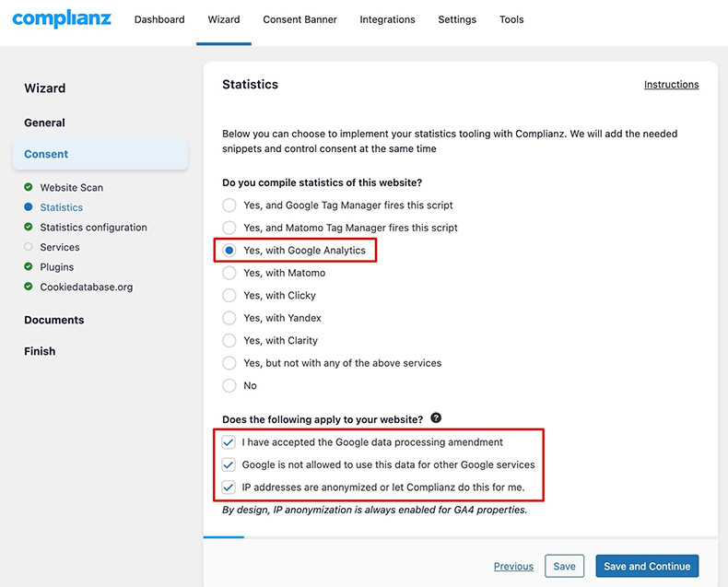
Task: Choose the Google Tag Manager radio option
Action: (x=229, y=205)
